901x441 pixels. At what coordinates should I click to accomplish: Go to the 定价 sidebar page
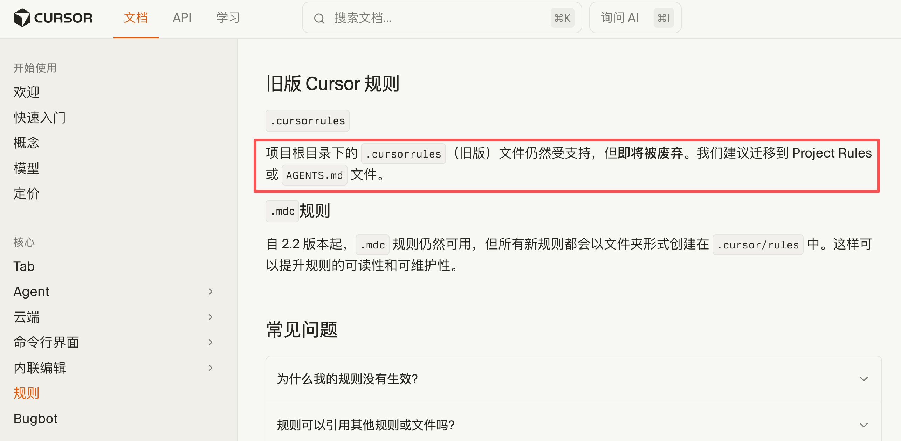(26, 194)
